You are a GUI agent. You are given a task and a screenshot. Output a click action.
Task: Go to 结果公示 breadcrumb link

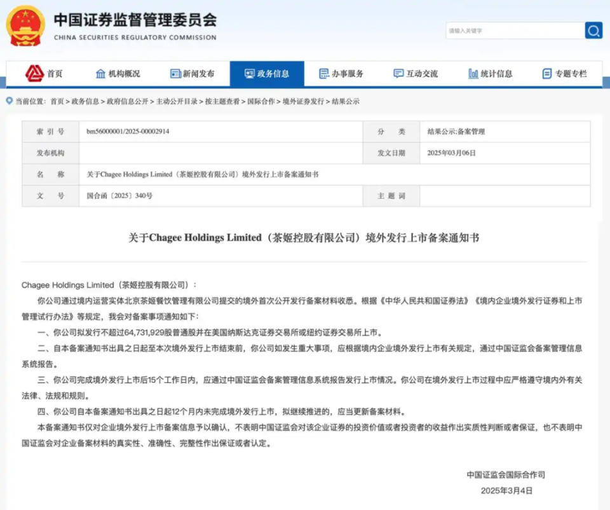pos(346,102)
